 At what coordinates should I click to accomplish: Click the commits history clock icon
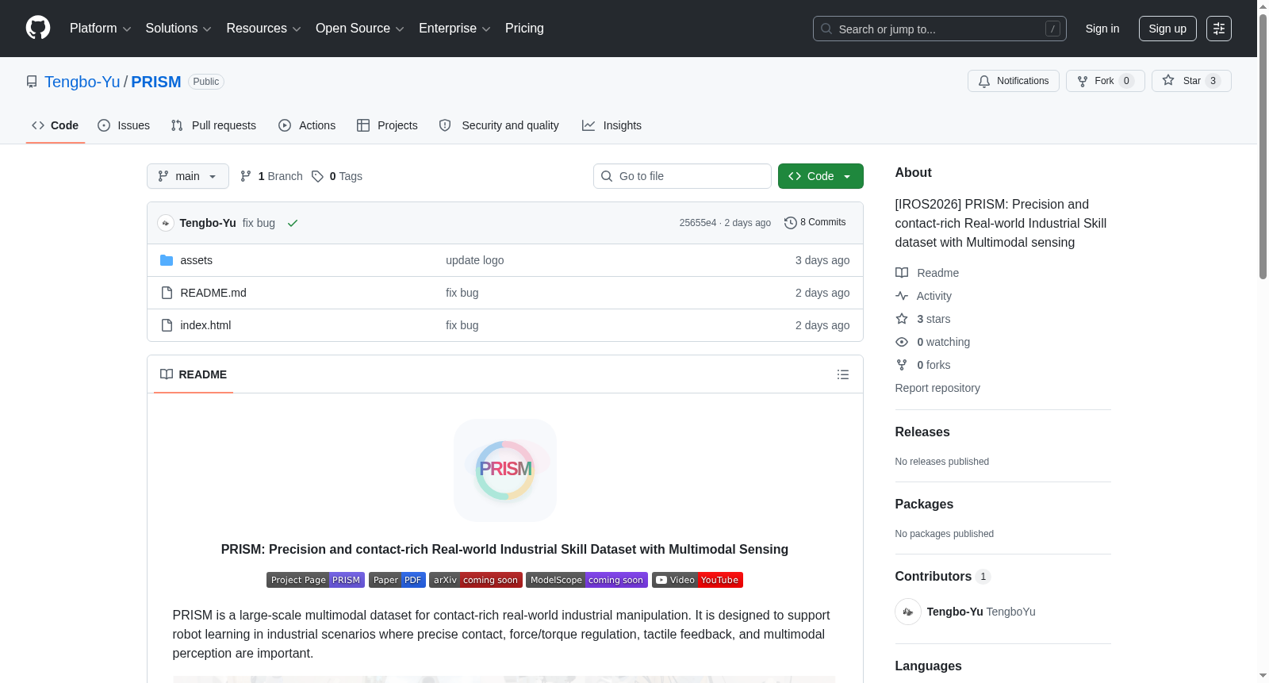pos(790,223)
